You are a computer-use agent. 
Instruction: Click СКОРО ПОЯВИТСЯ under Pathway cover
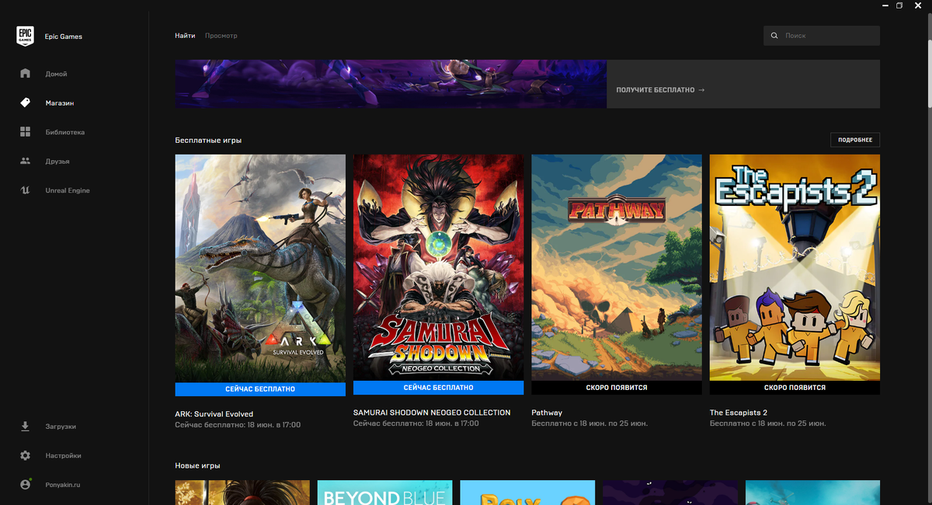coord(617,387)
